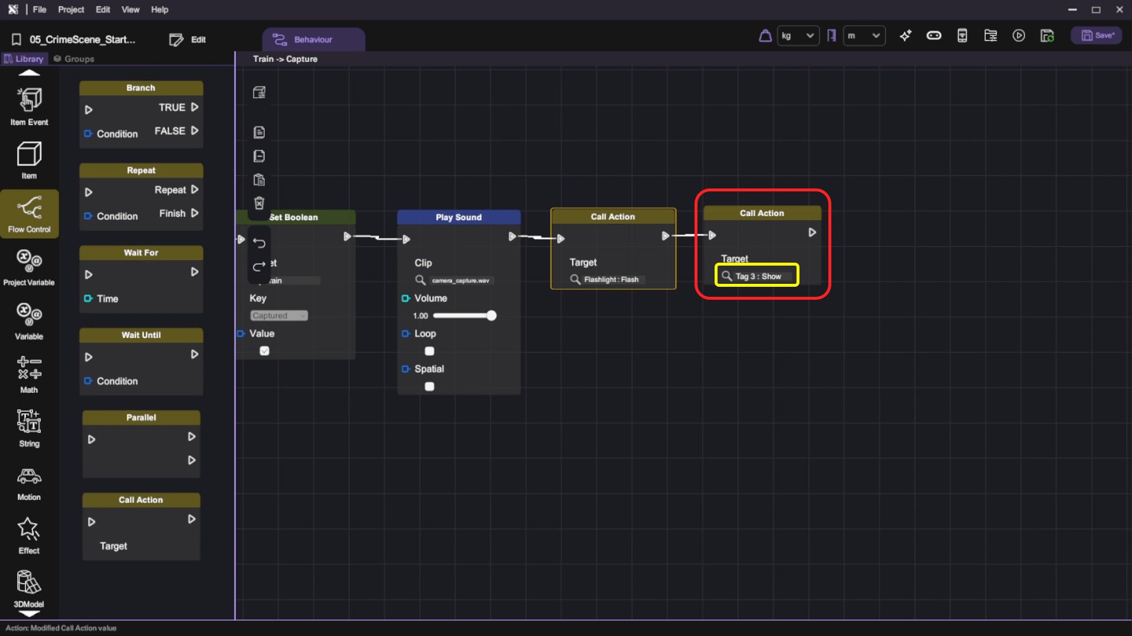Toggle the Loop checkbox in Play Sound
This screenshot has width=1132, height=636.
429,351
